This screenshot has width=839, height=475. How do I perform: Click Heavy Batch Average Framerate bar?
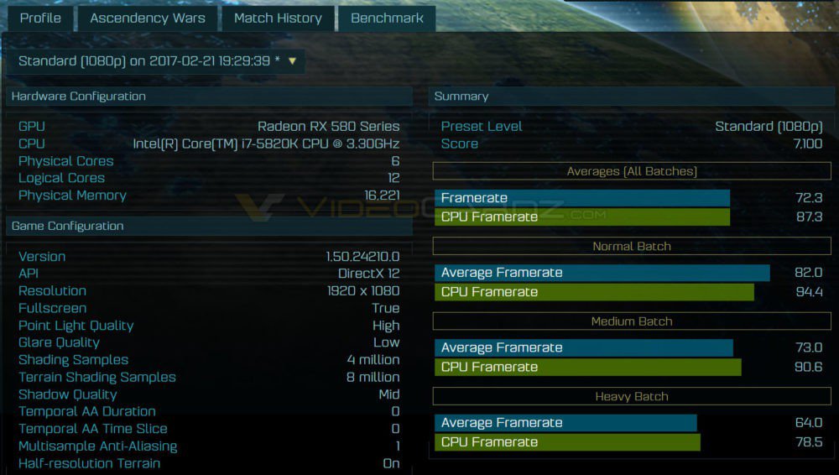coord(565,422)
